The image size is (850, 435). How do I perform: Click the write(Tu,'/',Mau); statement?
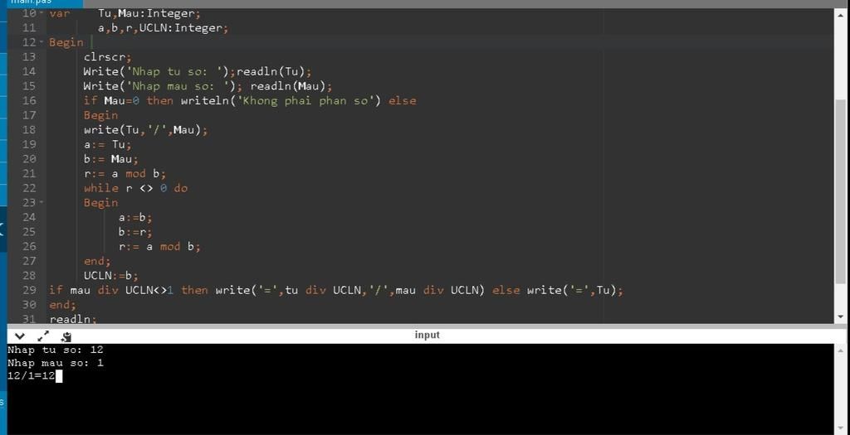(146, 130)
